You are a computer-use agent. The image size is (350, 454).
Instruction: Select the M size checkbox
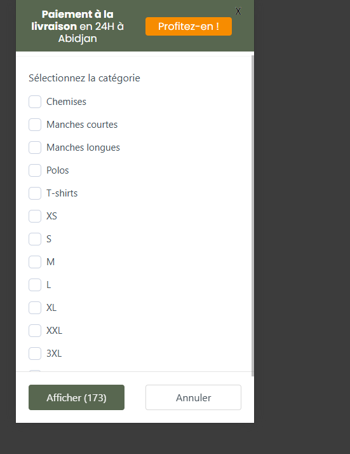coord(35,262)
